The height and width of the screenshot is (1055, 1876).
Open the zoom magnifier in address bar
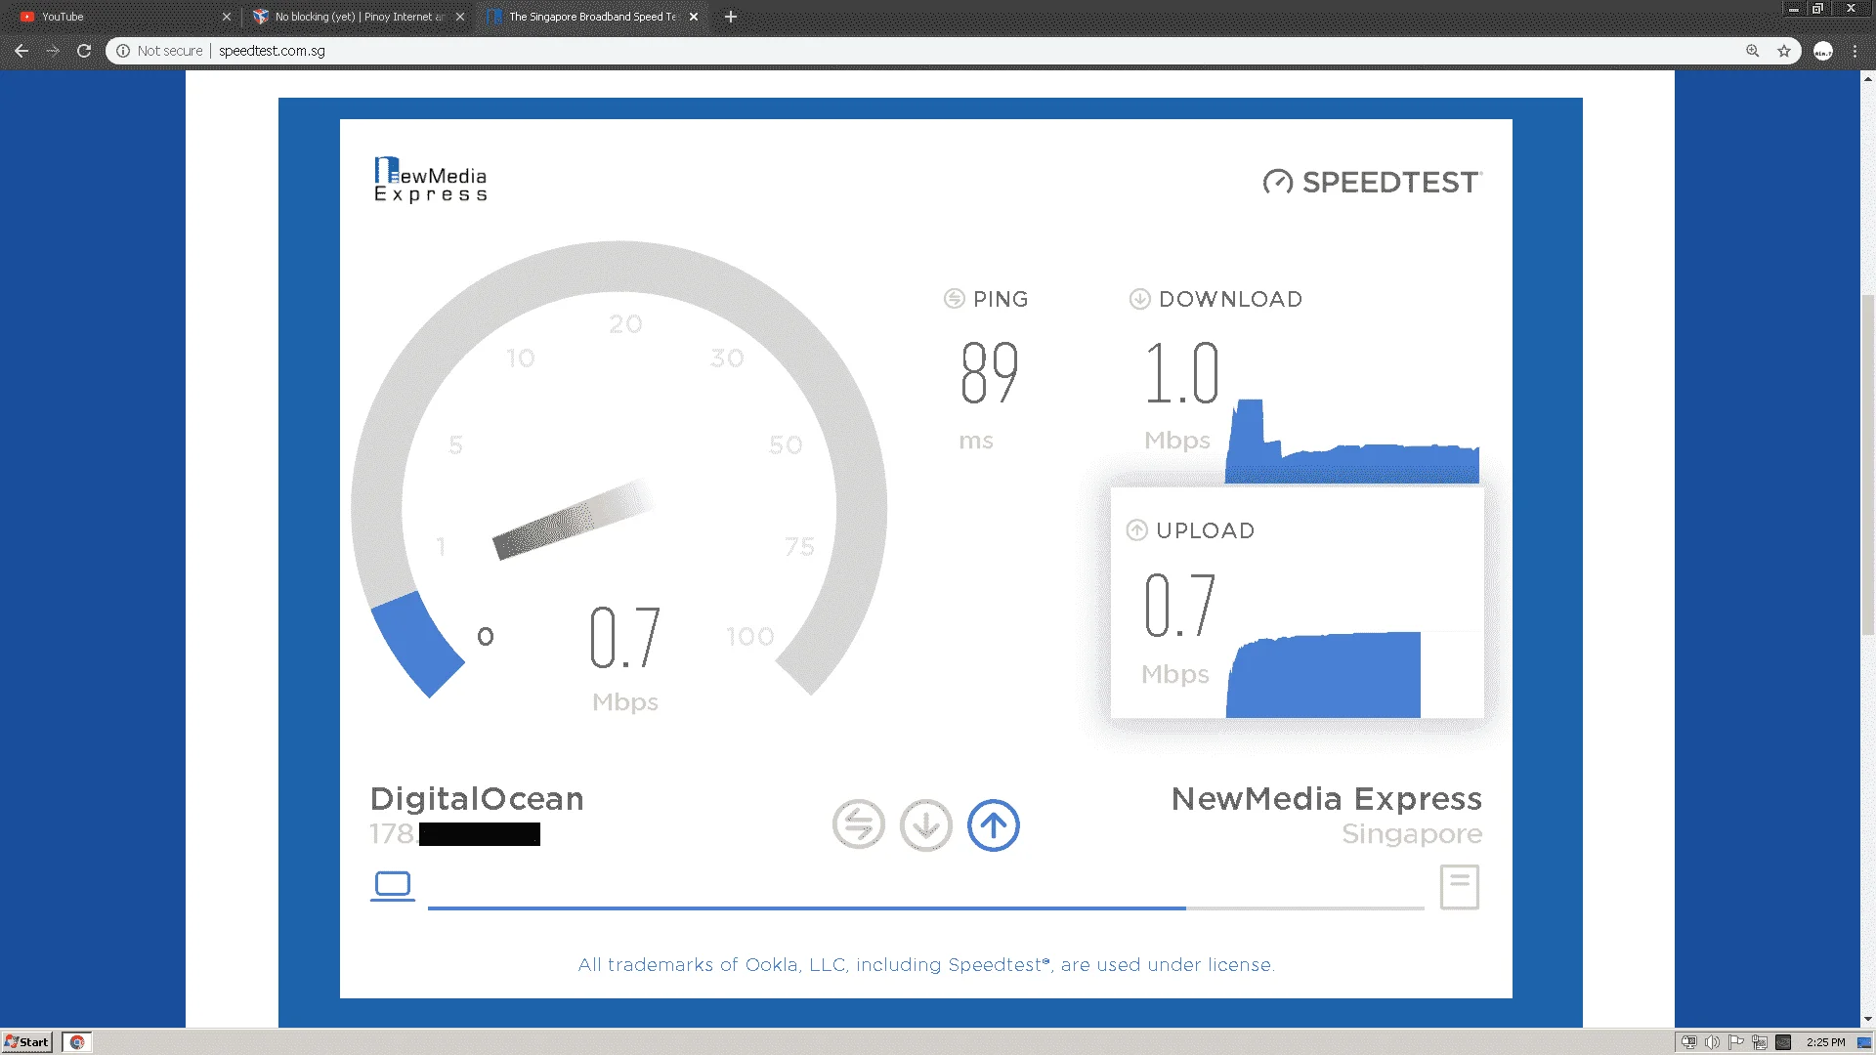pyautogui.click(x=1753, y=51)
